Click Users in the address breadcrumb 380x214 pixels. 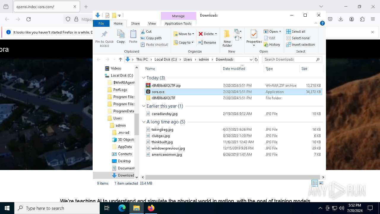coord(188,59)
